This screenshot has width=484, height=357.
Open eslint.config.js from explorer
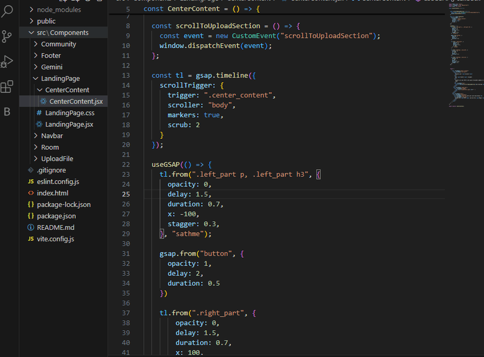pos(57,181)
